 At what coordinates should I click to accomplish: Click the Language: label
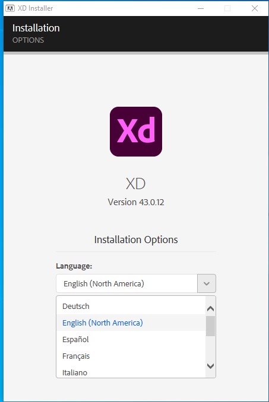74,266
